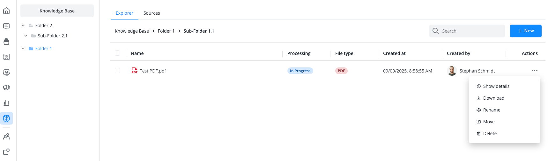Select Delete in the context menu
The height and width of the screenshot is (161, 548).
pyautogui.click(x=490, y=134)
